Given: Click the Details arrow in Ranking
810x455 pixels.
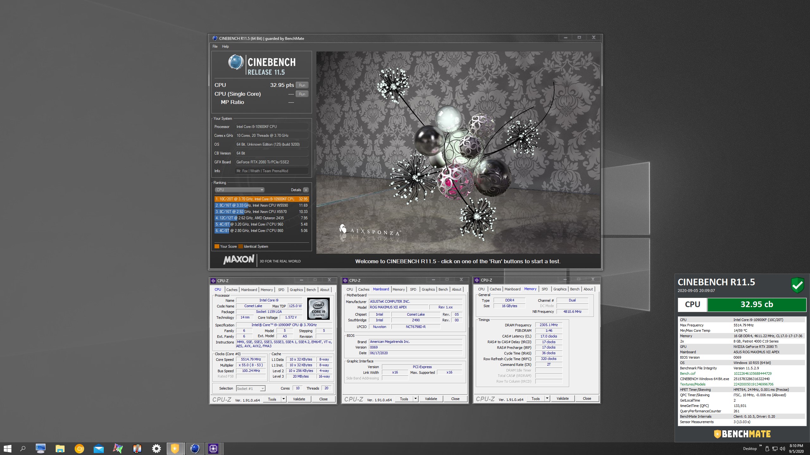Looking at the screenshot, I should 306,190.
